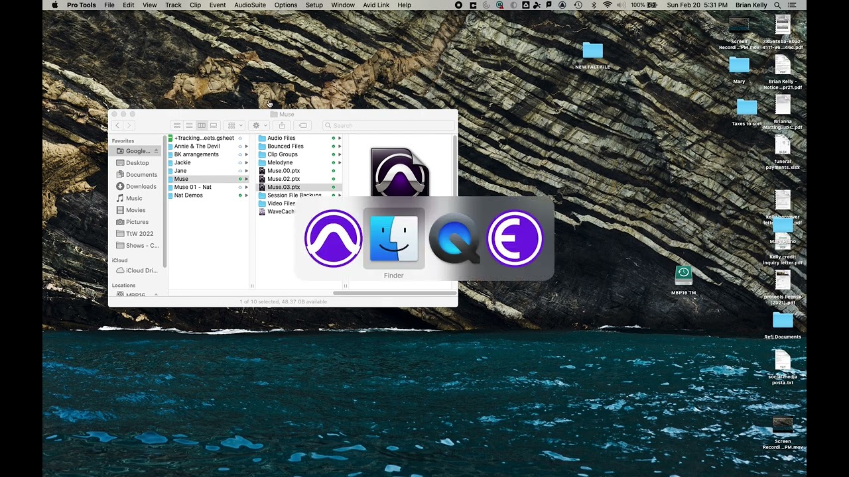Open the Setup menu

click(314, 5)
